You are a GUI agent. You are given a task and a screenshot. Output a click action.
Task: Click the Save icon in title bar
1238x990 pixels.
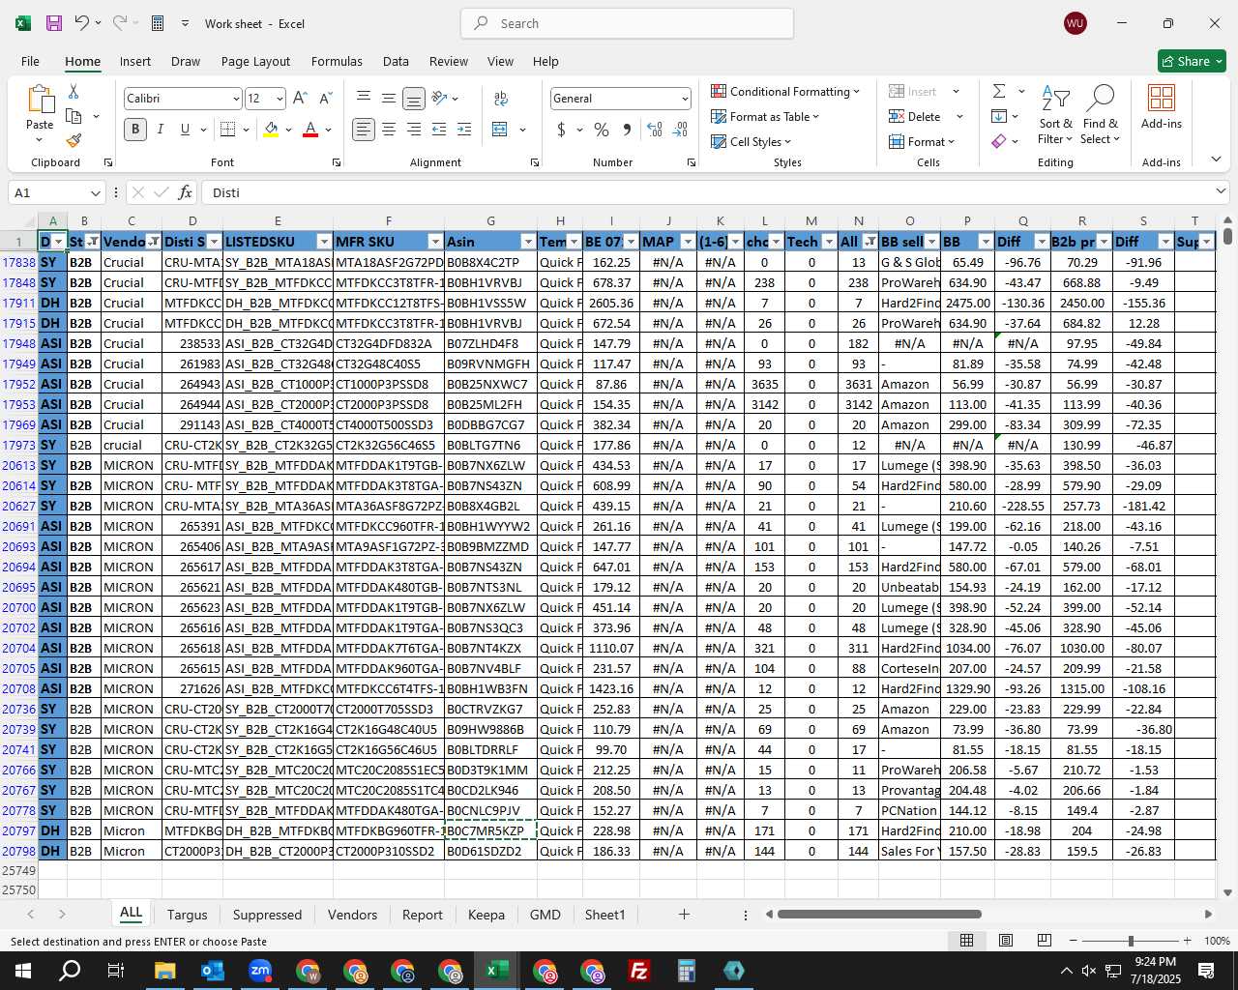[x=54, y=23]
